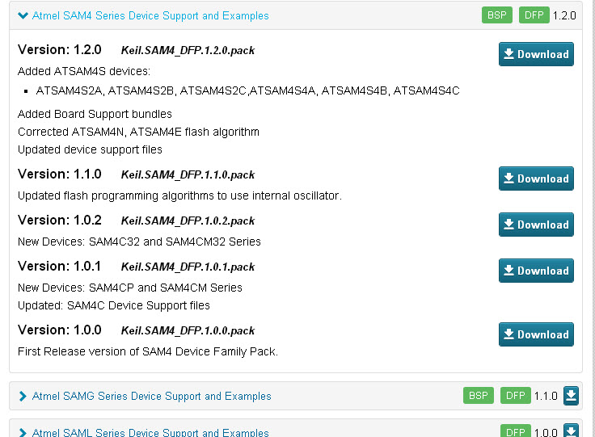The width and height of the screenshot is (595, 437).
Task: Download Keil.SAM4_DFP.1.0.0.pack
Action: 536,334
